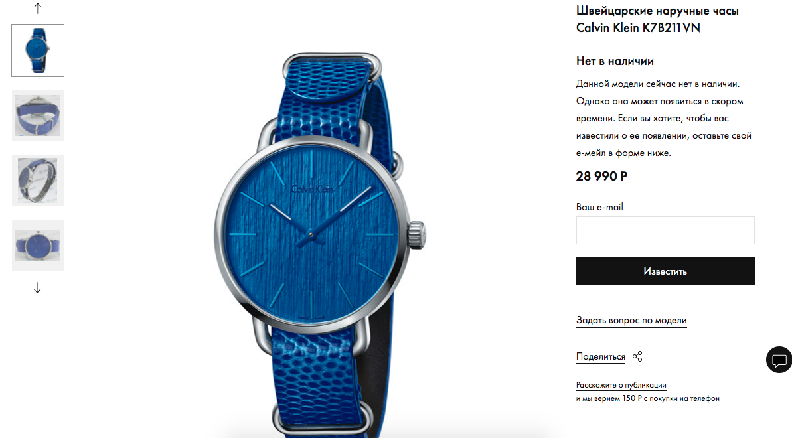Image resolution: width=792 pixels, height=438 pixels.
Task: Open the Задать вопрос по модели link
Action: point(631,321)
